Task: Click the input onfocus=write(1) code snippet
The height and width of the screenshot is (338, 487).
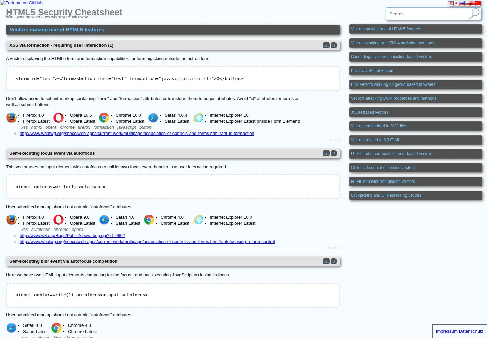Action: [173, 187]
